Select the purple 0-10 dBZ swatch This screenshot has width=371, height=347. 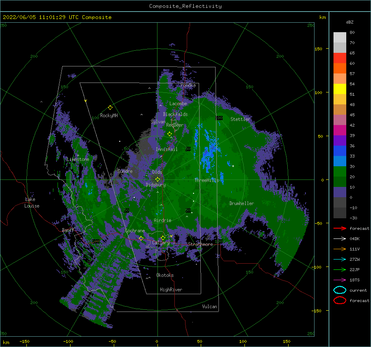pyautogui.click(x=340, y=192)
